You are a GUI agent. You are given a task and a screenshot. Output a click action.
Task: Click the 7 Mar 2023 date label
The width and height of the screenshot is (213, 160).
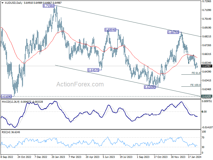[x=75, y=157]
